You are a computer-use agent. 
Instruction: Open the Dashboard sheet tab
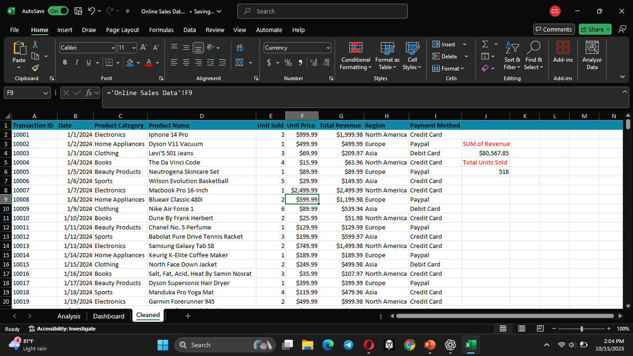point(109,316)
